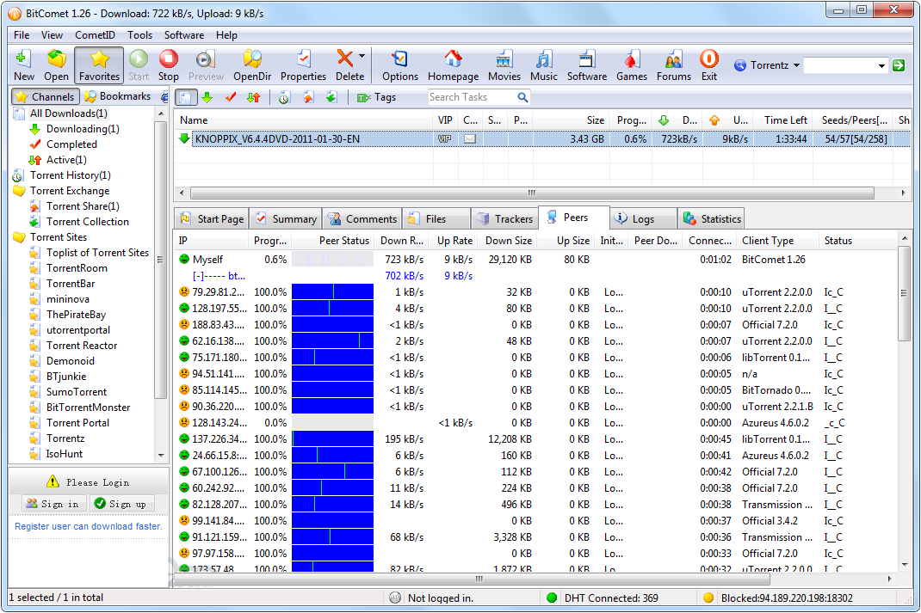Click the Myself peer progress bar
The height and width of the screenshot is (613, 921).
332,260
